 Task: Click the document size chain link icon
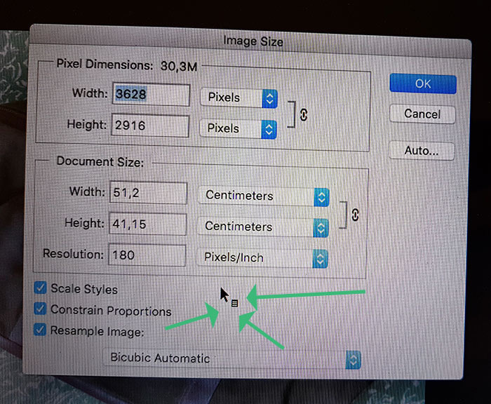pos(355,215)
